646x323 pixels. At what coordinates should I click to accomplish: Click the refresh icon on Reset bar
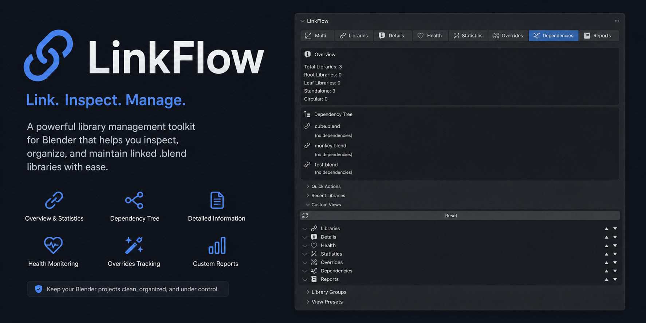click(x=305, y=216)
